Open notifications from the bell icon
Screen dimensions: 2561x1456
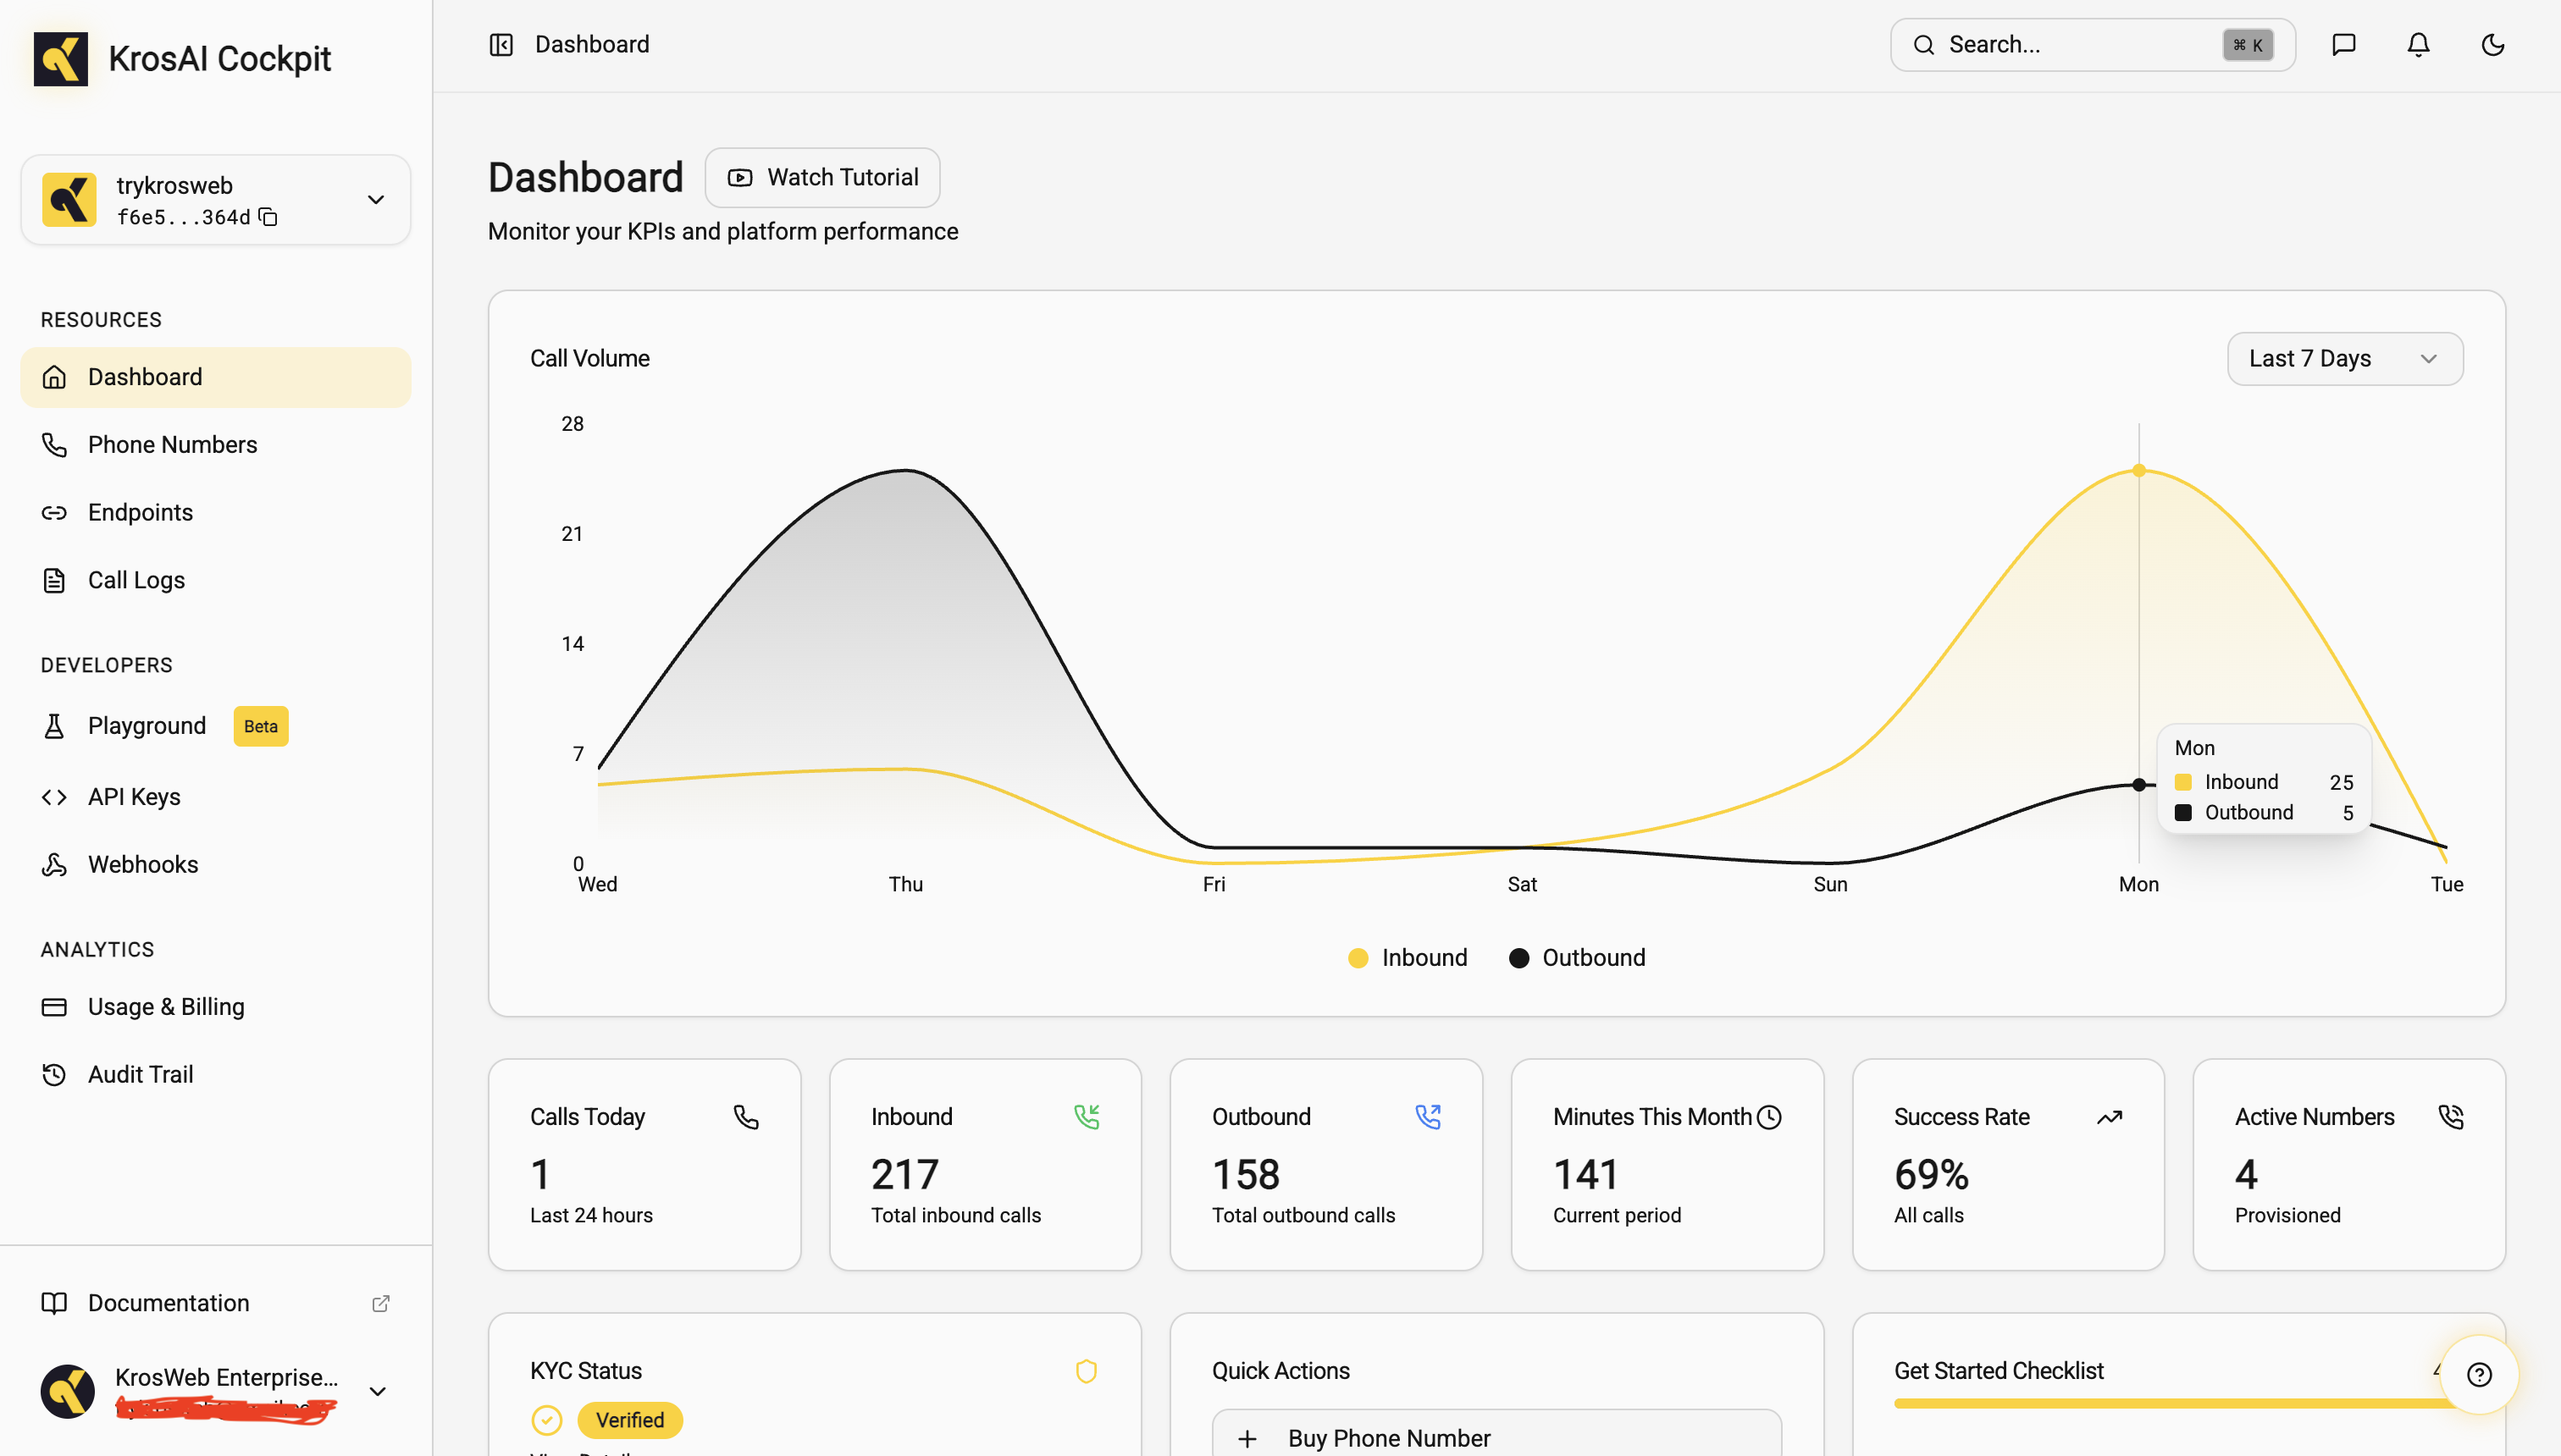2418,44
